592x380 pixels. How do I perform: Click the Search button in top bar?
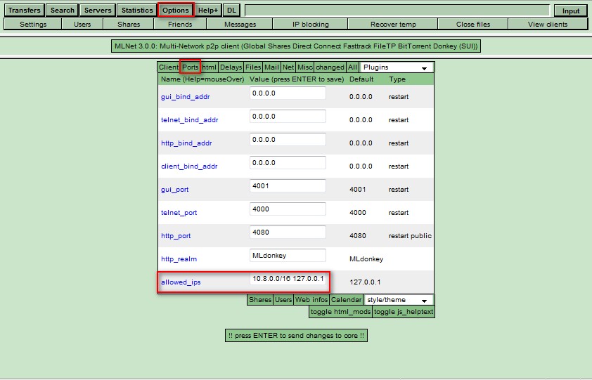pos(62,11)
